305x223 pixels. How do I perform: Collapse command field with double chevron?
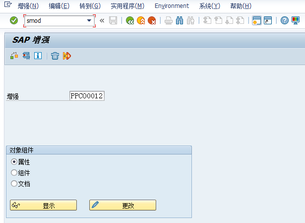(102, 20)
